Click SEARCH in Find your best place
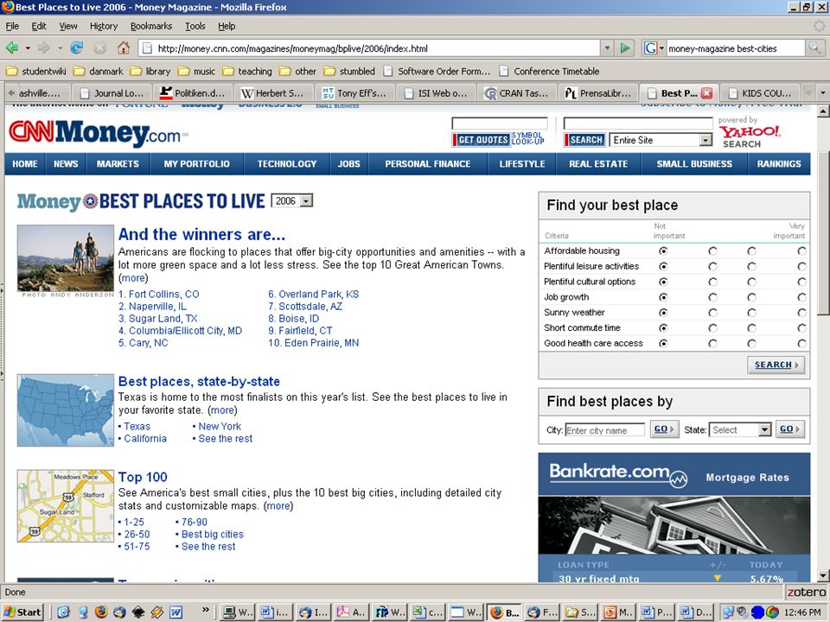Viewport: 830px width, 622px height. coord(776,365)
